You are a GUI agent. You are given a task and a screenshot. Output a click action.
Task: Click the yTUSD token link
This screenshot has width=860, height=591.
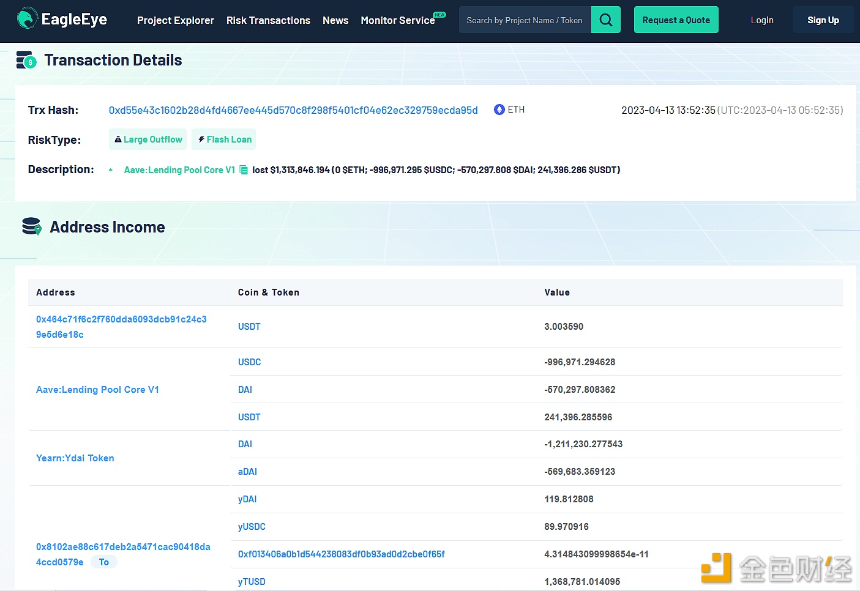click(x=252, y=582)
